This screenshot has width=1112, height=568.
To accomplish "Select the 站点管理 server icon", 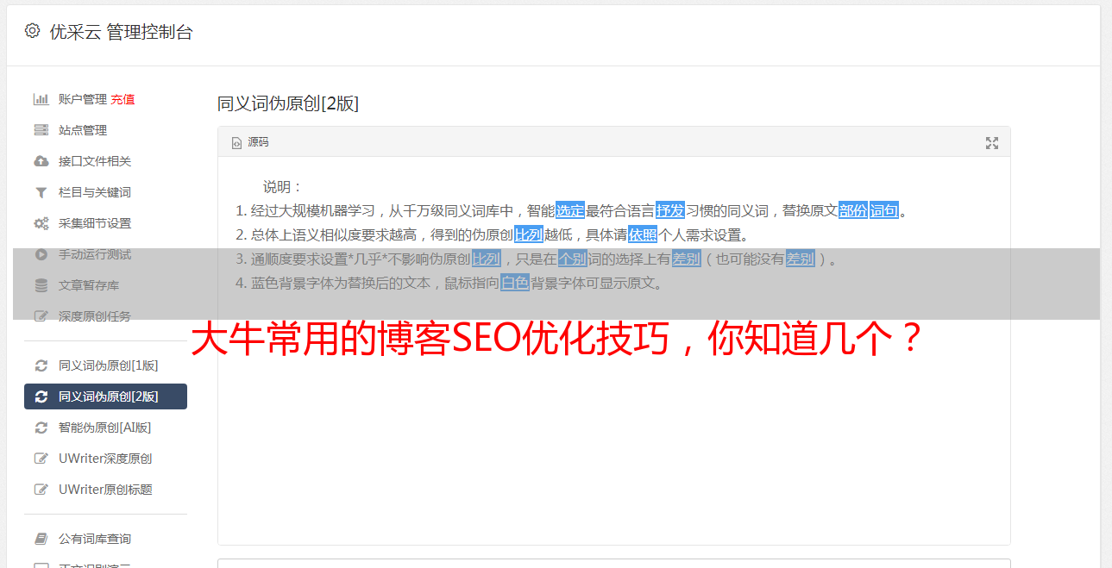I will (41, 130).
